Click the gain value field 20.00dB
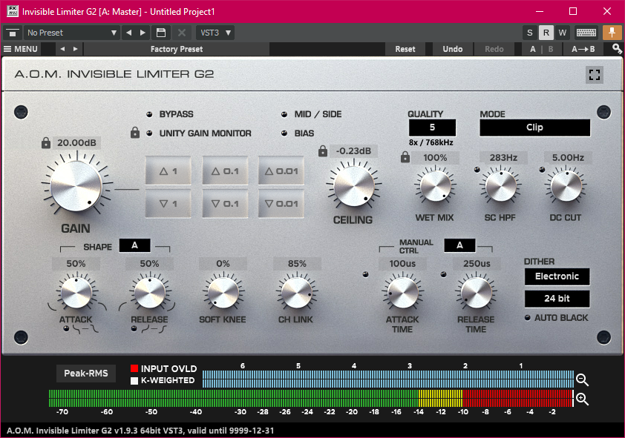Image resolution: width=625 pixels, height=438 pixels. click(x=76, y=143)
